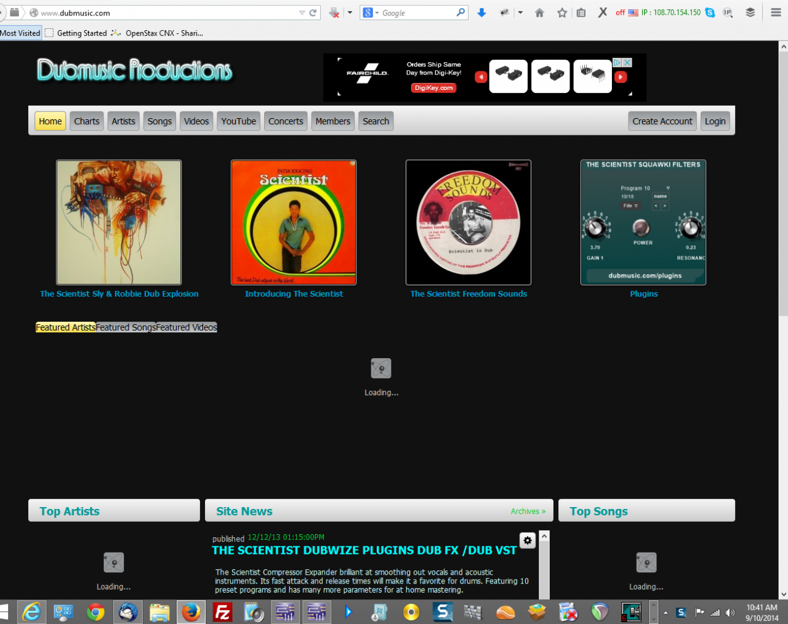Click the page scrollbar down arrow
Image resolution: width=788 pixels, height=624 pixels.
(x=783, y=594)
